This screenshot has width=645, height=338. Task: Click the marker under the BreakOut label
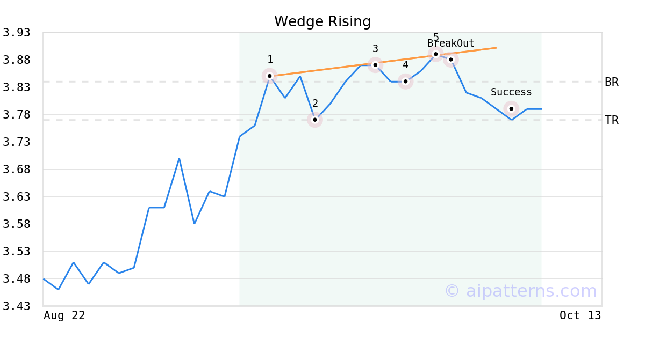point(451,59)
